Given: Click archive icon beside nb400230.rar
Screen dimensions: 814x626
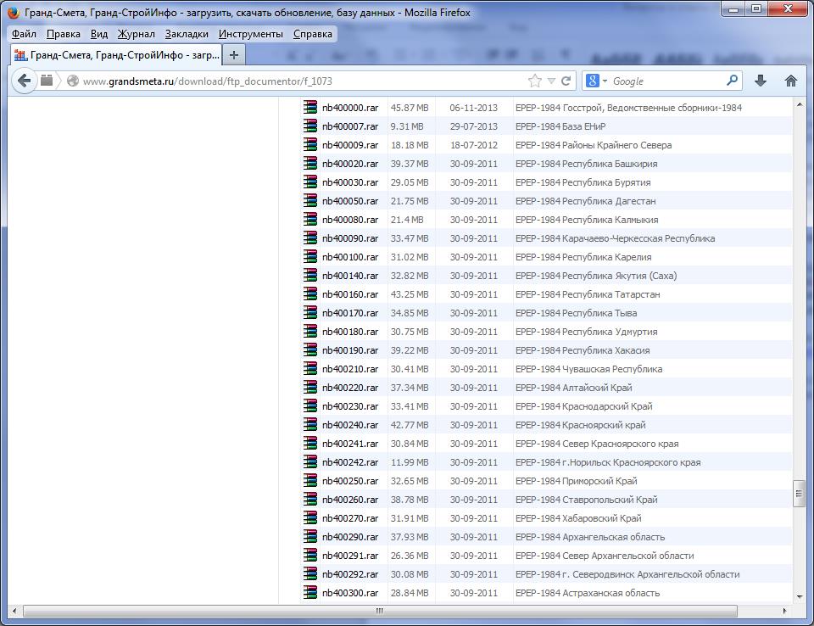Looking at the screenshot, I should pos(310,406).
